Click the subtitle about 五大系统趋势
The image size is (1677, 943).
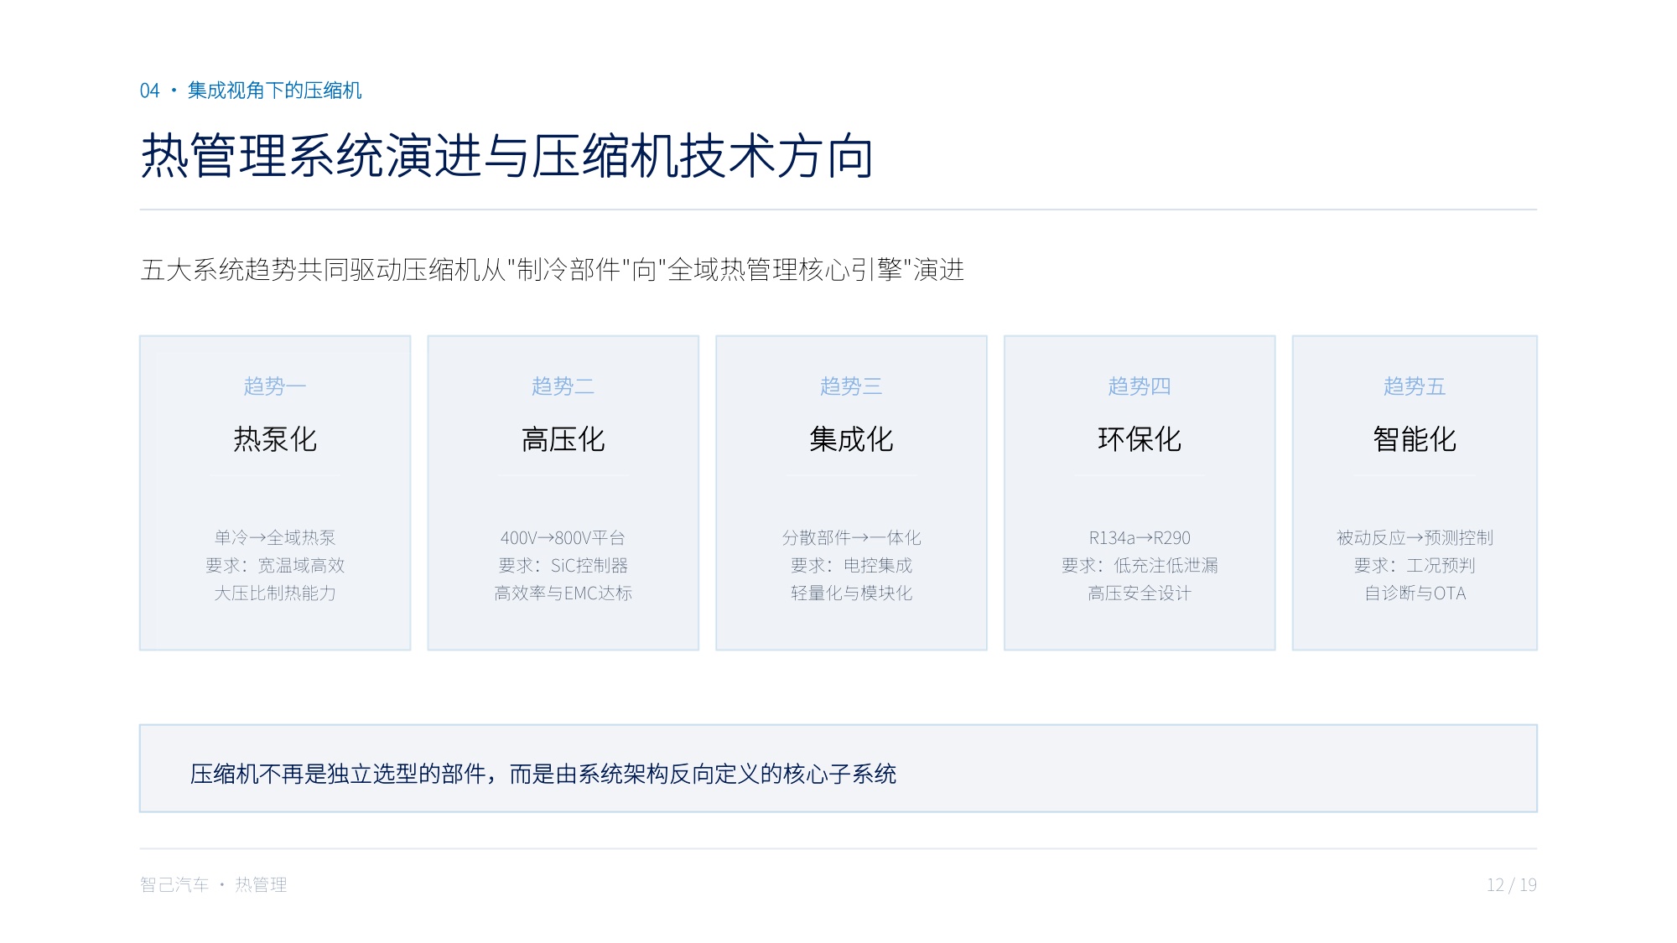(x=553, y=270)
